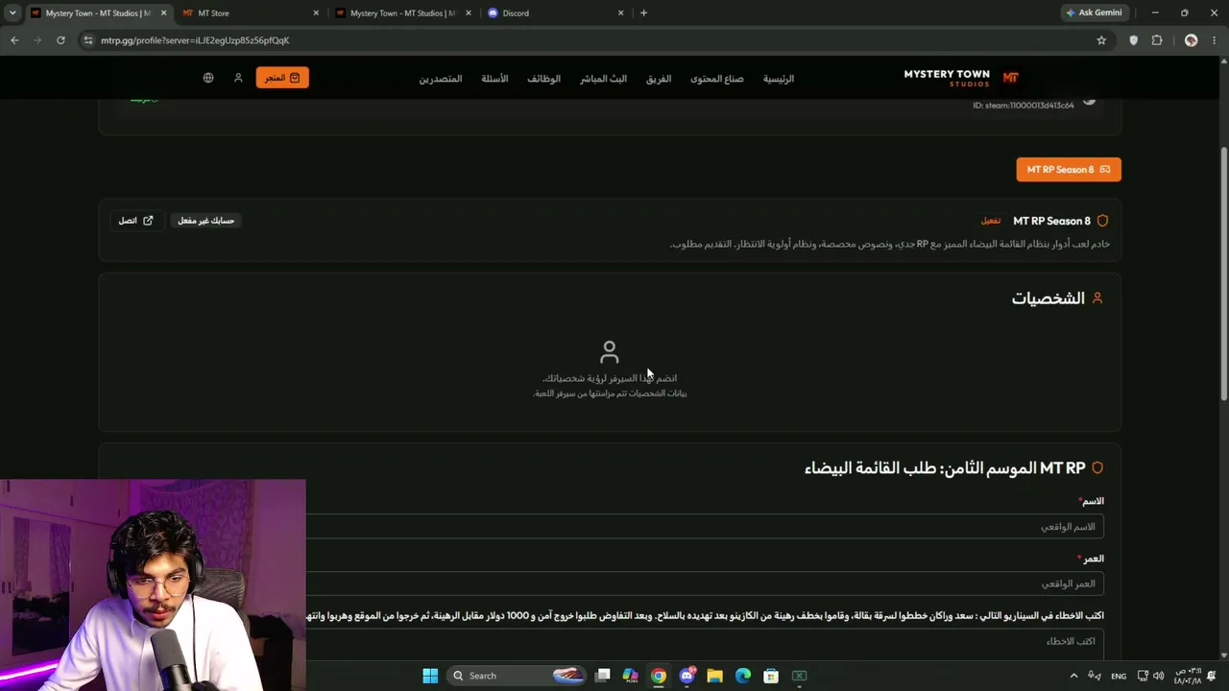Open المتصدرين leaderboard page

[441, 79]
